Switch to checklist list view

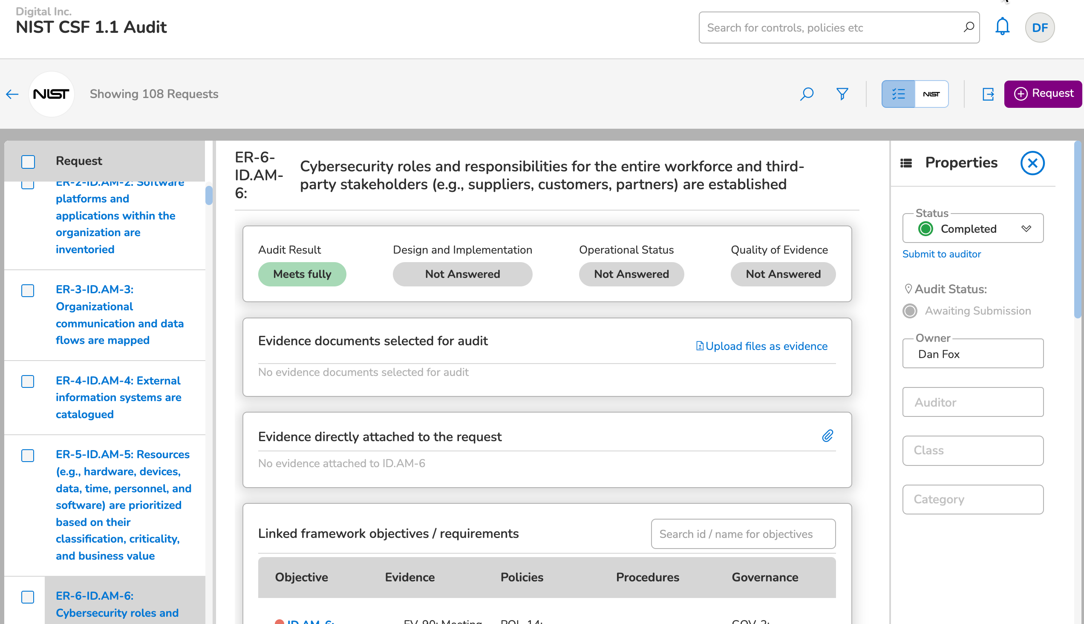pos(898,94)
